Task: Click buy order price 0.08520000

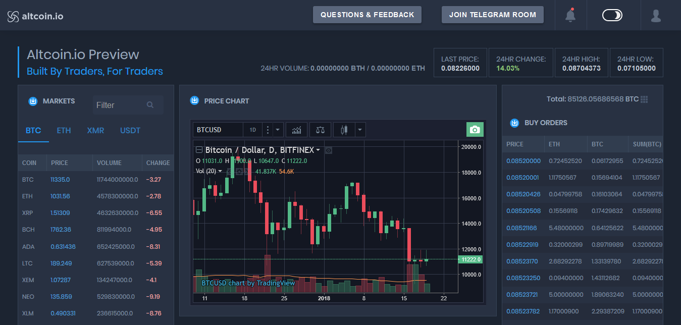Action: (x=523, y=161)
